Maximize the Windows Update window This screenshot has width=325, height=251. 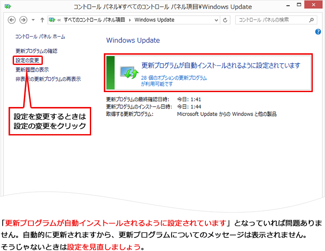tap(299, 5)
